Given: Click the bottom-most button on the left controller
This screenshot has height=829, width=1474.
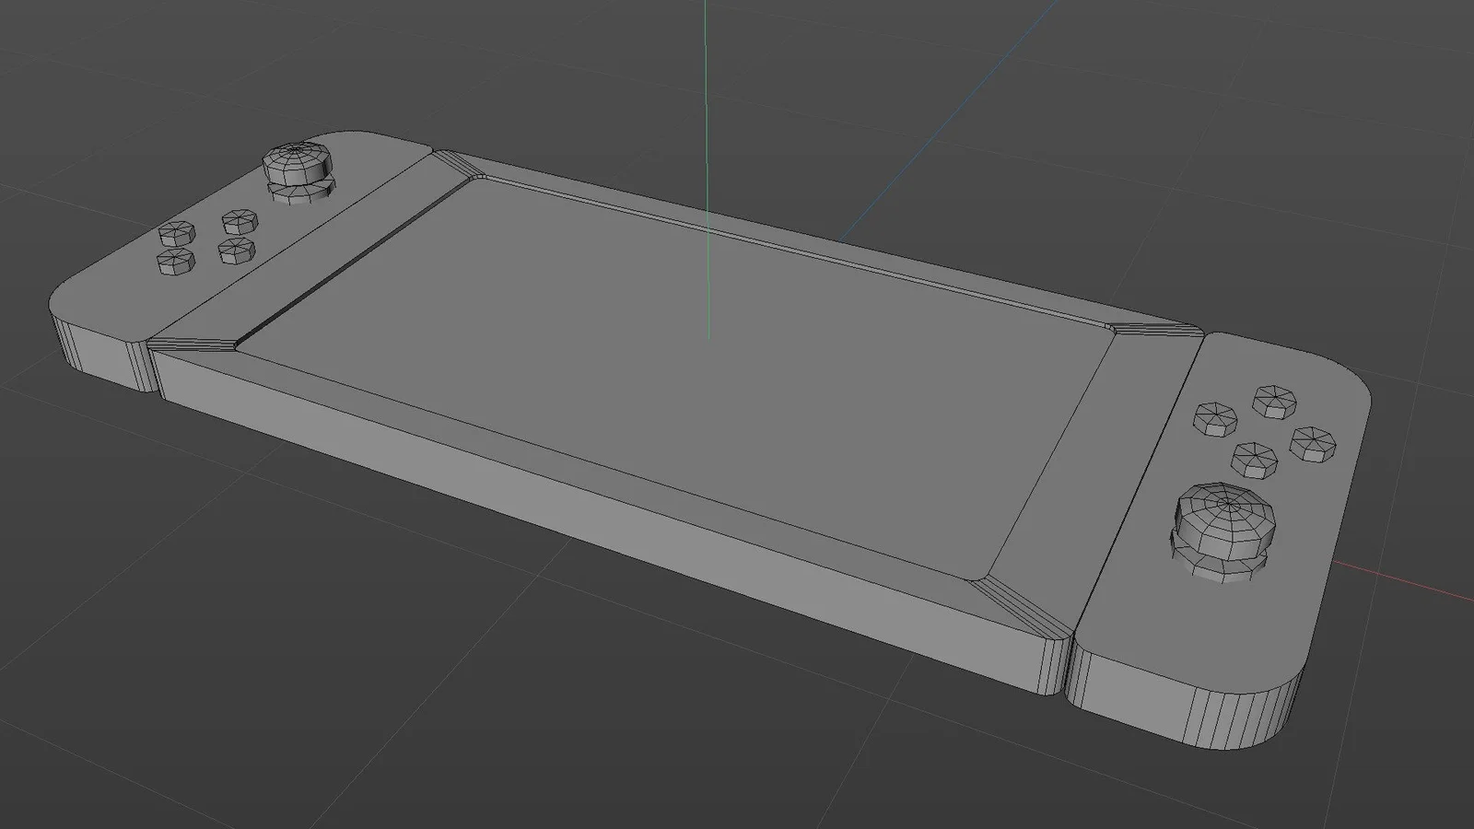Looking at the screenshot, I should coord(175,262).
